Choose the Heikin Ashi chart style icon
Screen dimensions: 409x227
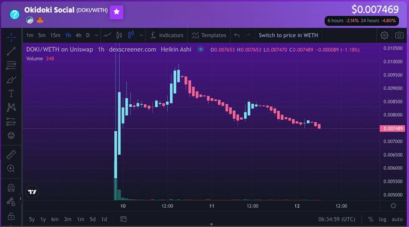[x=131, y=35]
